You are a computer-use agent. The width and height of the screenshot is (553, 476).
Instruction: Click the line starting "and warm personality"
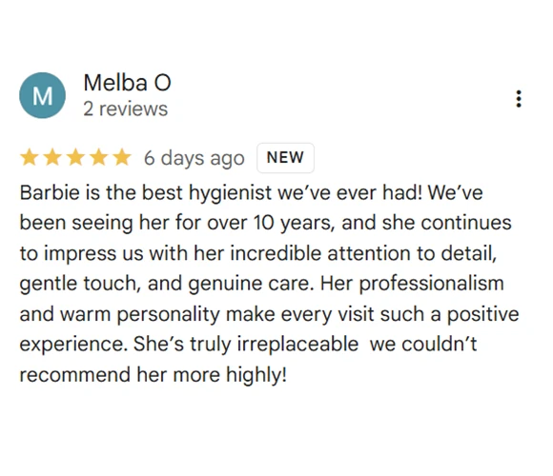(270, 314)
